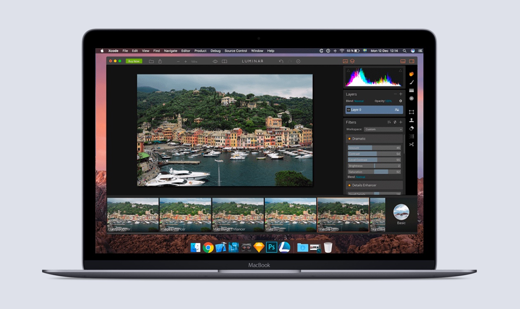
Task: Collapse the Details Enhancer filter header
Action: (374, 185)
